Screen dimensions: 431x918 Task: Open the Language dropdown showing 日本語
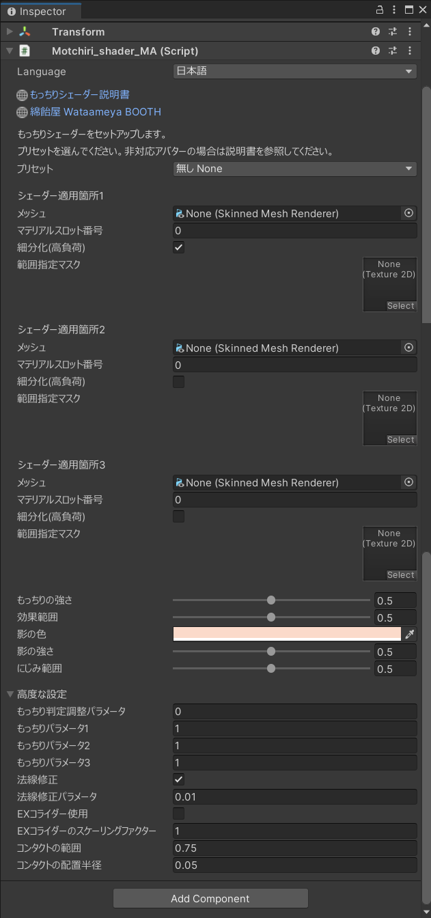tap(295, 71)
